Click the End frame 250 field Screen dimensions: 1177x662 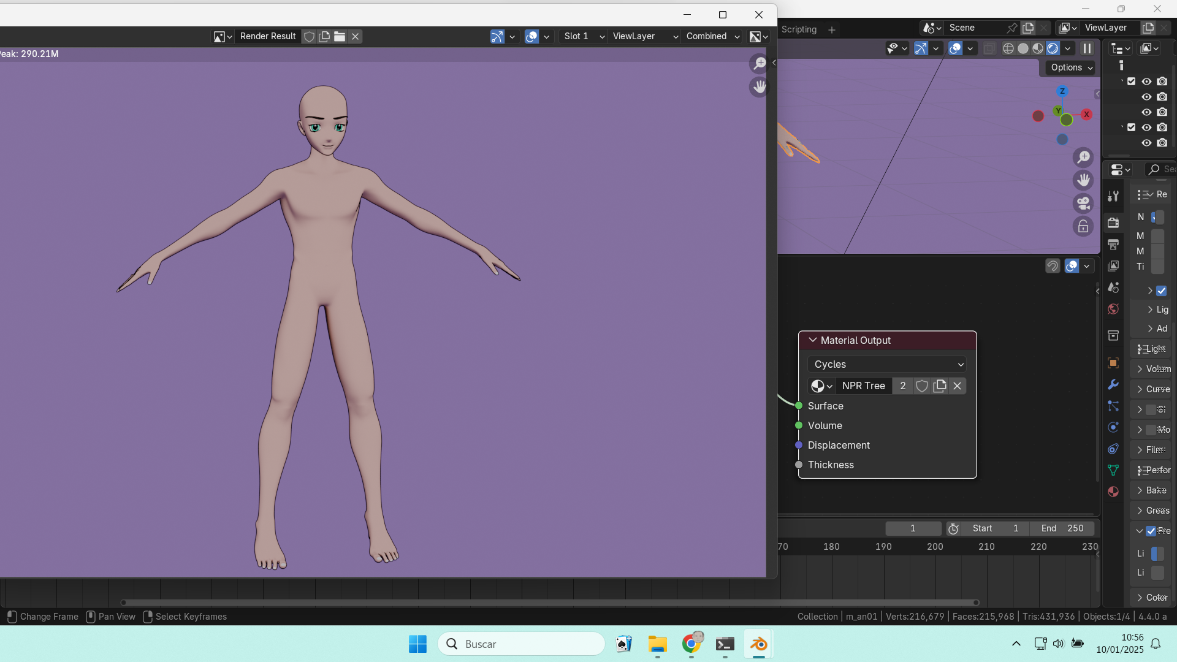pos(1062,528)
